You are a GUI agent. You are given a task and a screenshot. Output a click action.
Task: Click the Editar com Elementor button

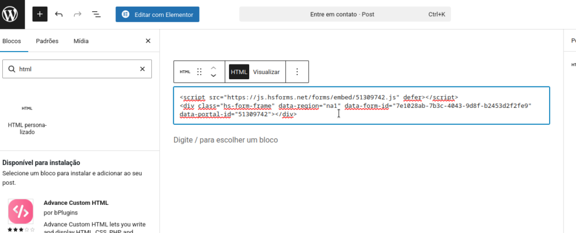(157, 14)
